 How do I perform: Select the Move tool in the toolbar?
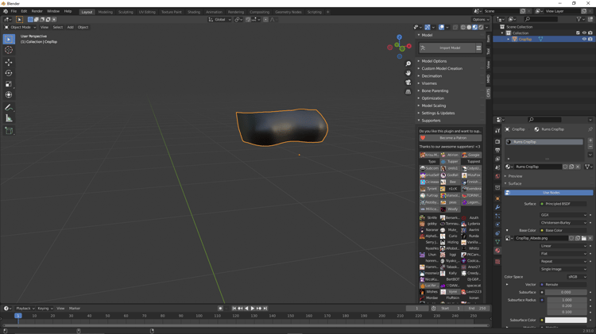(x=9, y=62)
